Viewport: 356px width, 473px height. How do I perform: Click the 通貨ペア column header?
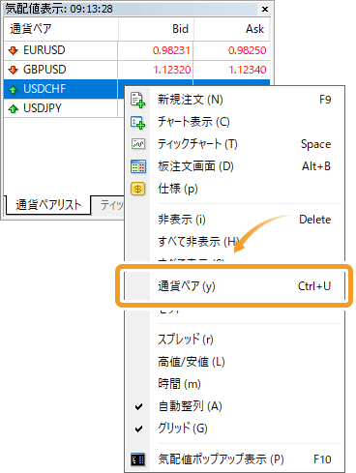coord(61,29)
